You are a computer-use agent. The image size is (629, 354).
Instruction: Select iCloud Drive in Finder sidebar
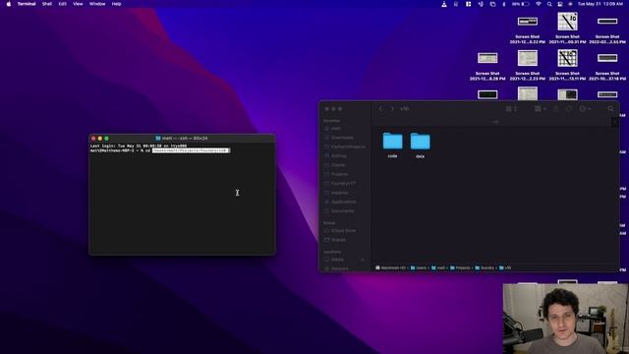tap(340, 231)
